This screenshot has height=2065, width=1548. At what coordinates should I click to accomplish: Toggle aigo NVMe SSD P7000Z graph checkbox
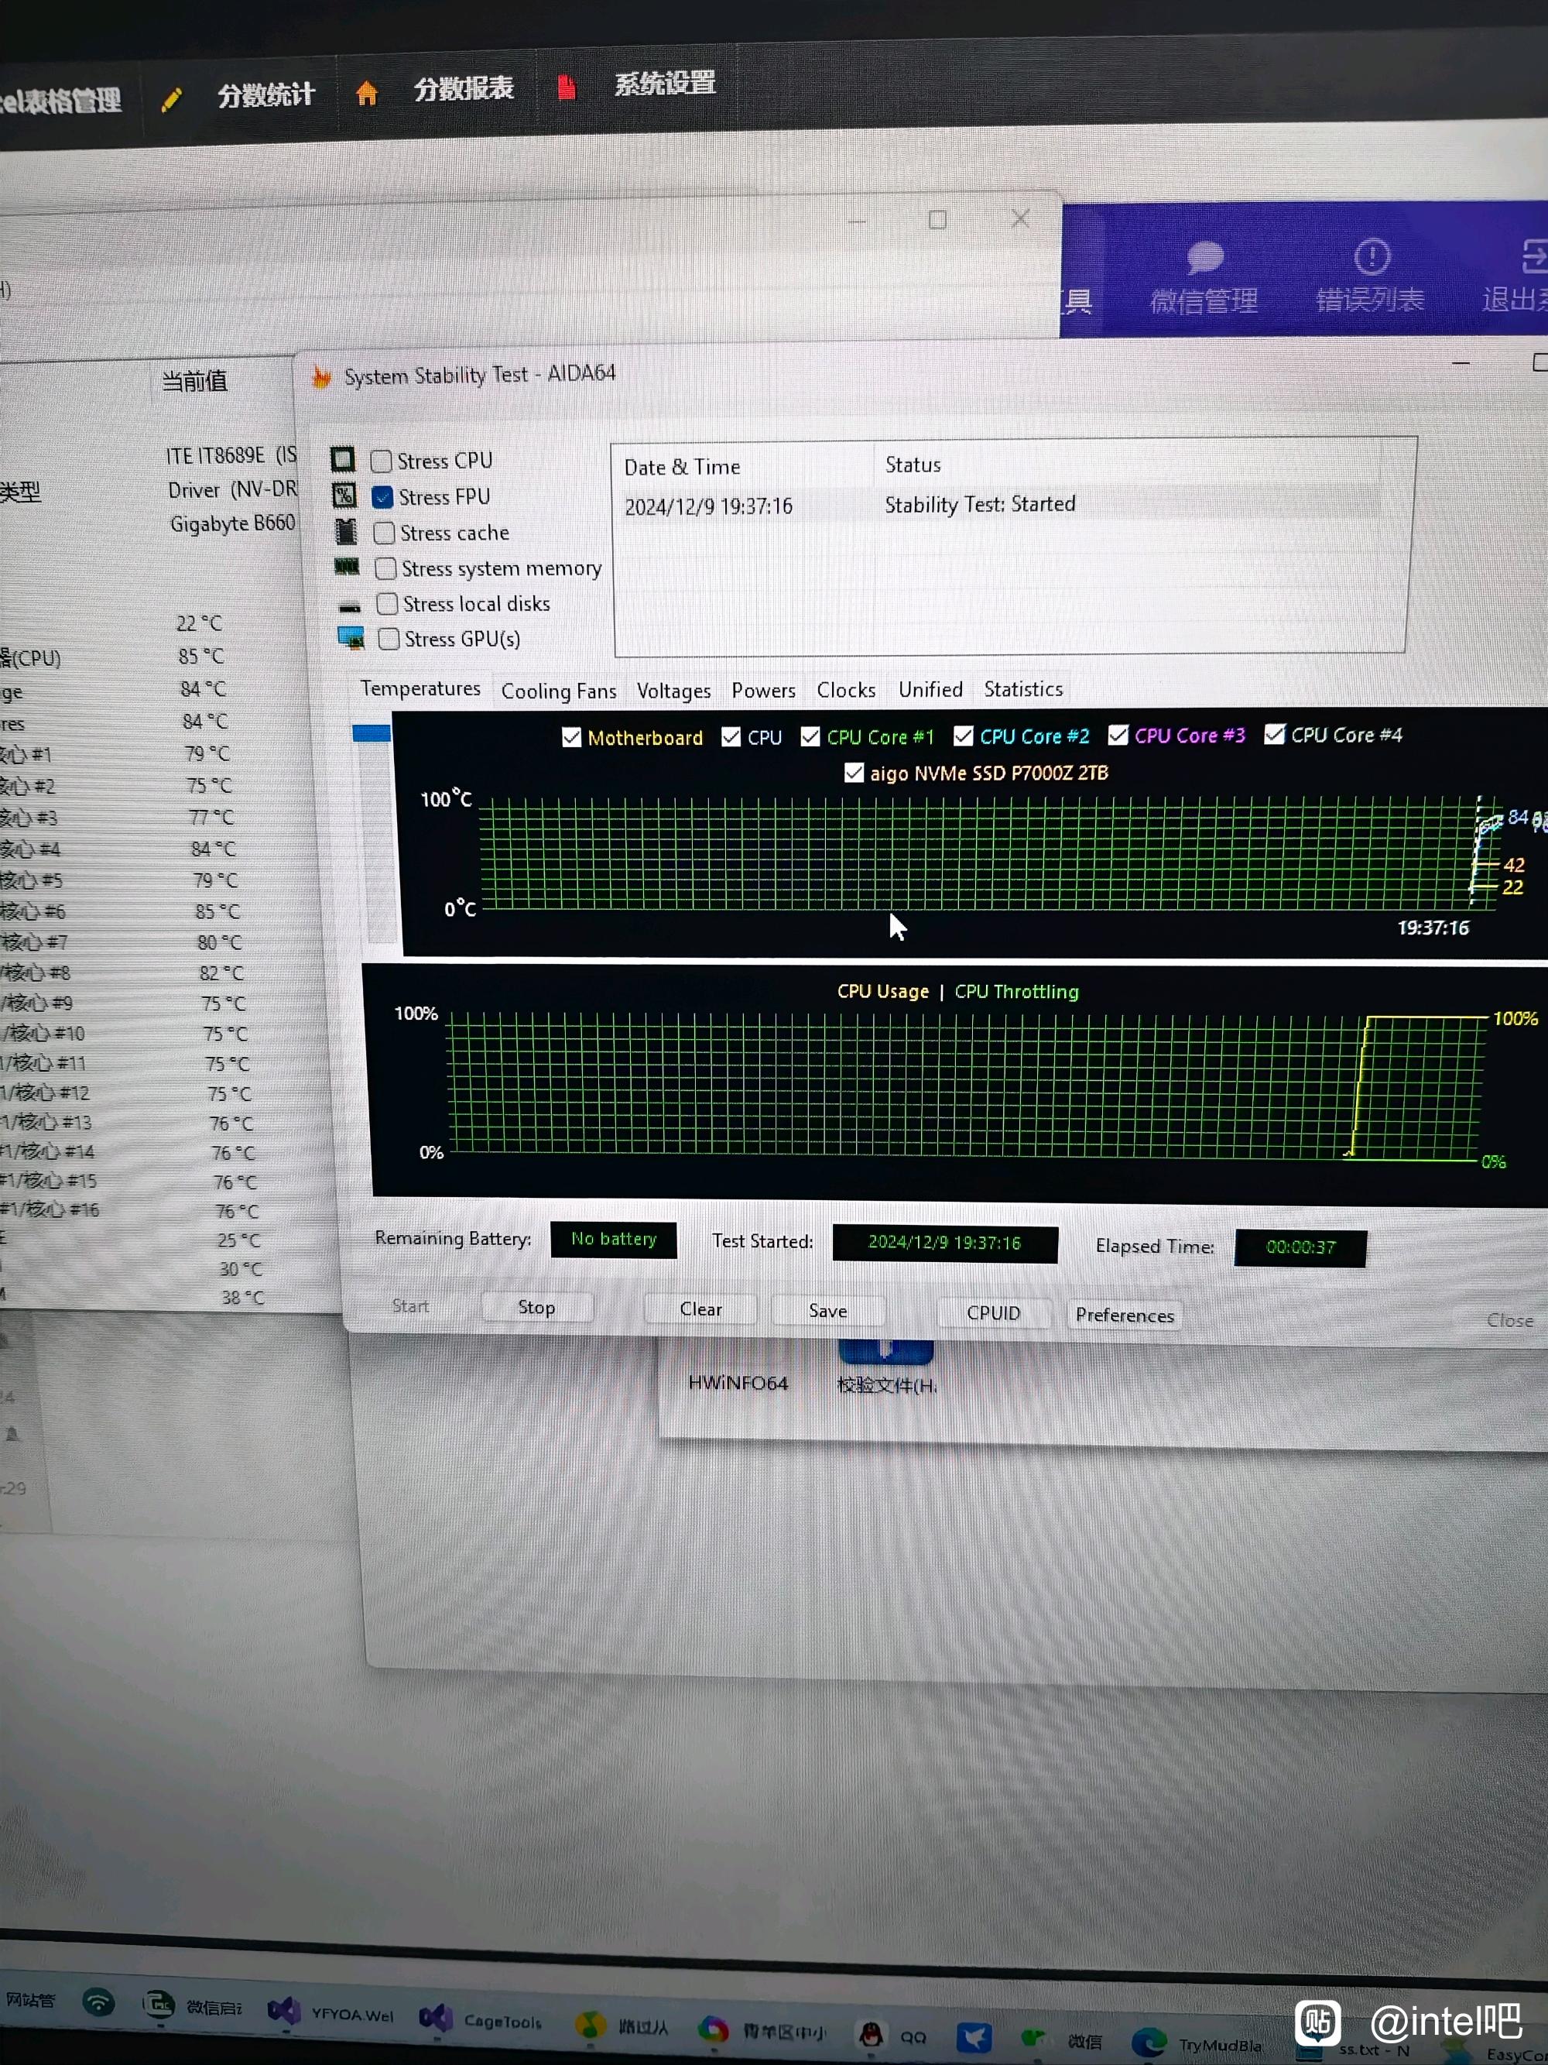click(x=854, y=773)
